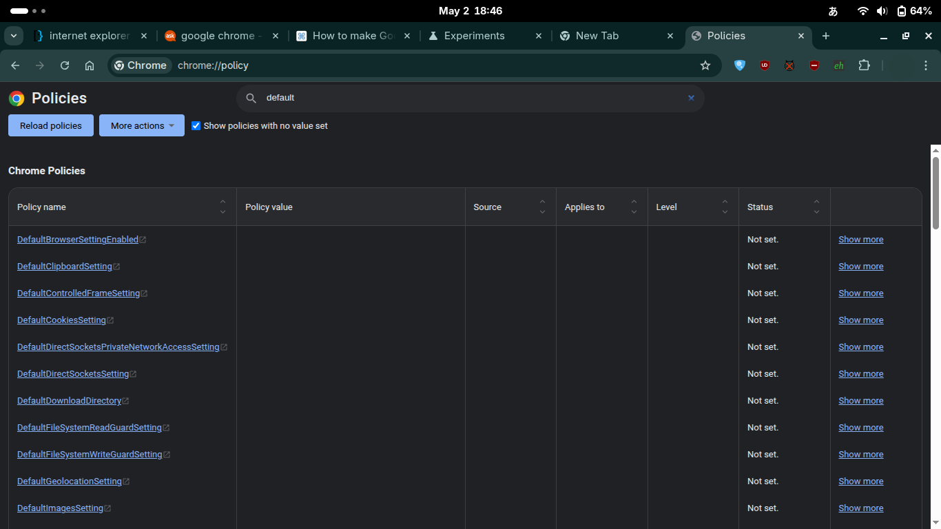Sort by Level column arrows

click(725, 207)
